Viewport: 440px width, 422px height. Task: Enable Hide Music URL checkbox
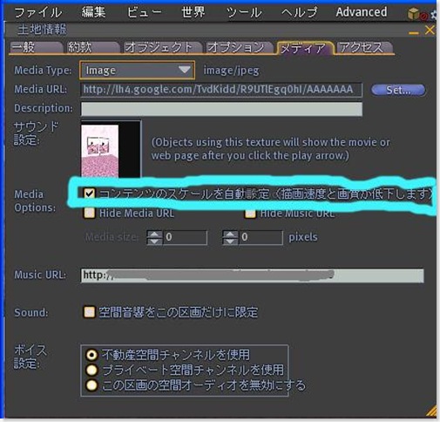250,214
